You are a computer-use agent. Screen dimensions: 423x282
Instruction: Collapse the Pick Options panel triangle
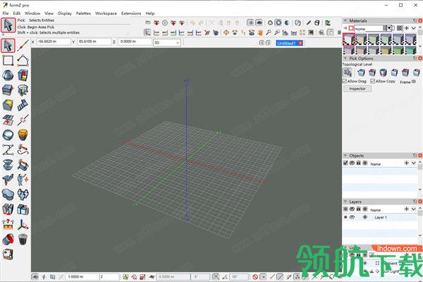click(345, 59)
